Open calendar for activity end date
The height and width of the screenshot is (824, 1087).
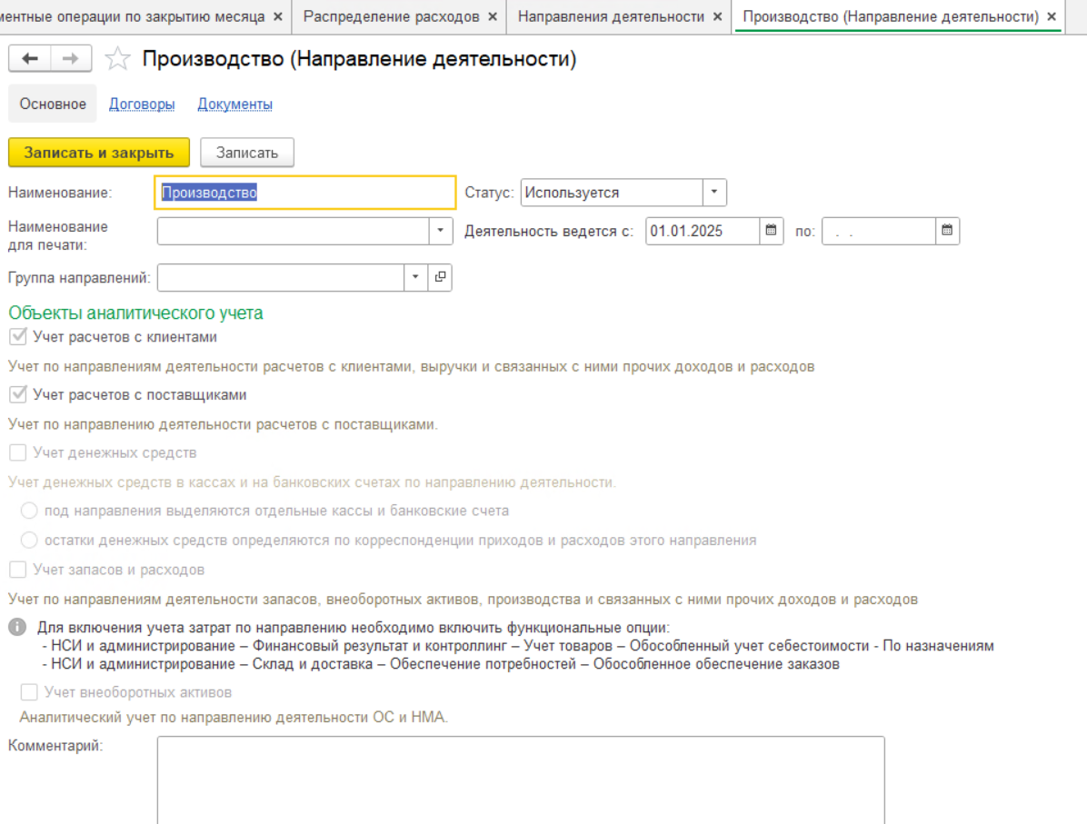coord(947,231)
